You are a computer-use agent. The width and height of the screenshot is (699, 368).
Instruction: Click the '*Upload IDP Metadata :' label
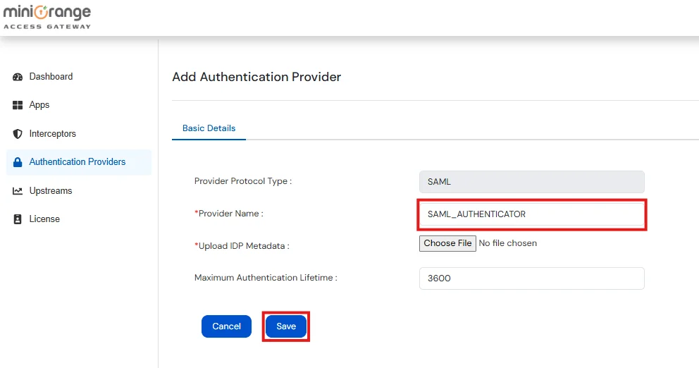click(x=242, y=246)
